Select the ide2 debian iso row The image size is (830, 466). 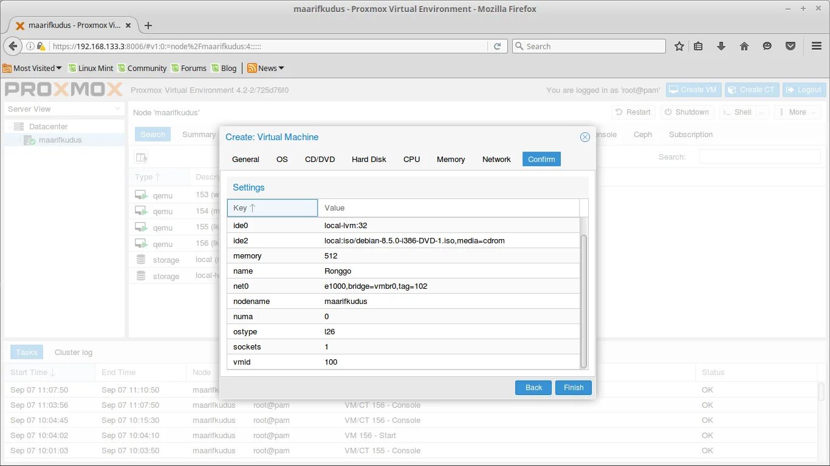pos(403,240)
